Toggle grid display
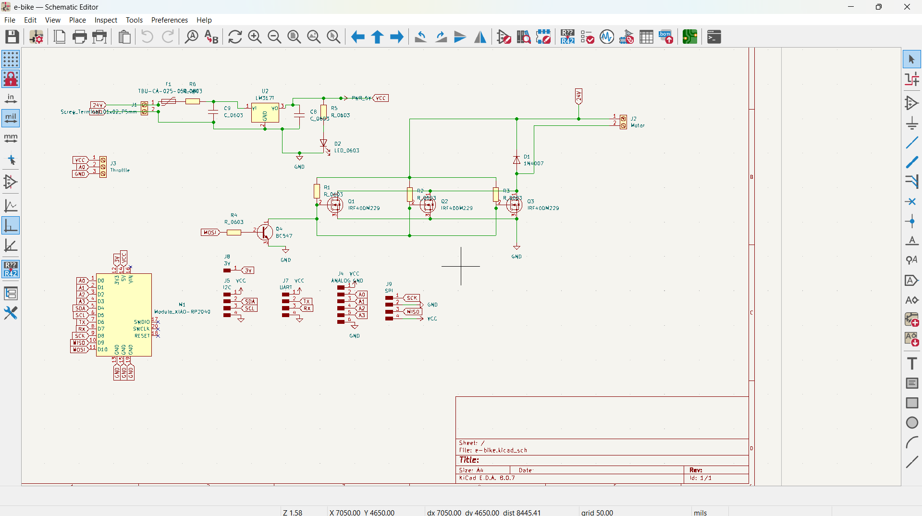 [x=11, y=59]
